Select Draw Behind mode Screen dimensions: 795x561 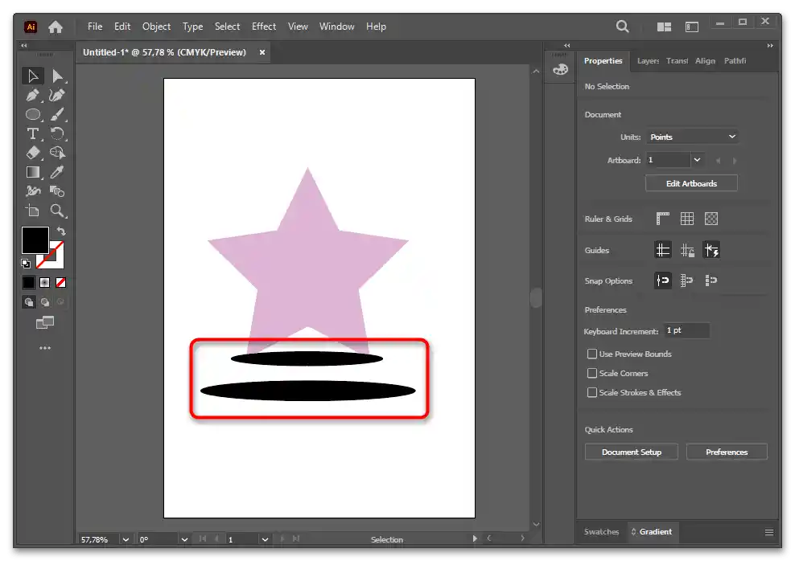pos(45,302)
